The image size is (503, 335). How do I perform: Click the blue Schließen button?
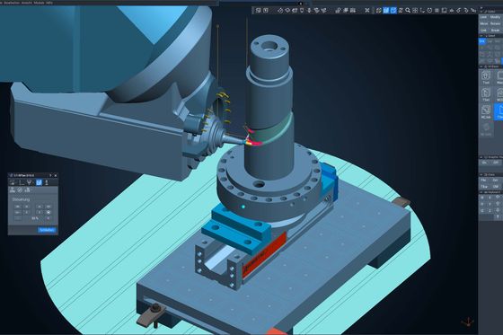point(47,230)
